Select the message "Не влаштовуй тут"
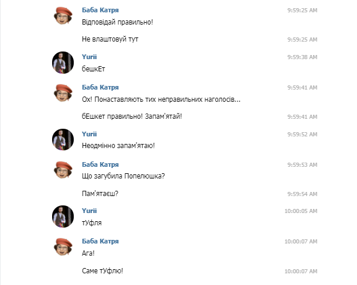 111,39
